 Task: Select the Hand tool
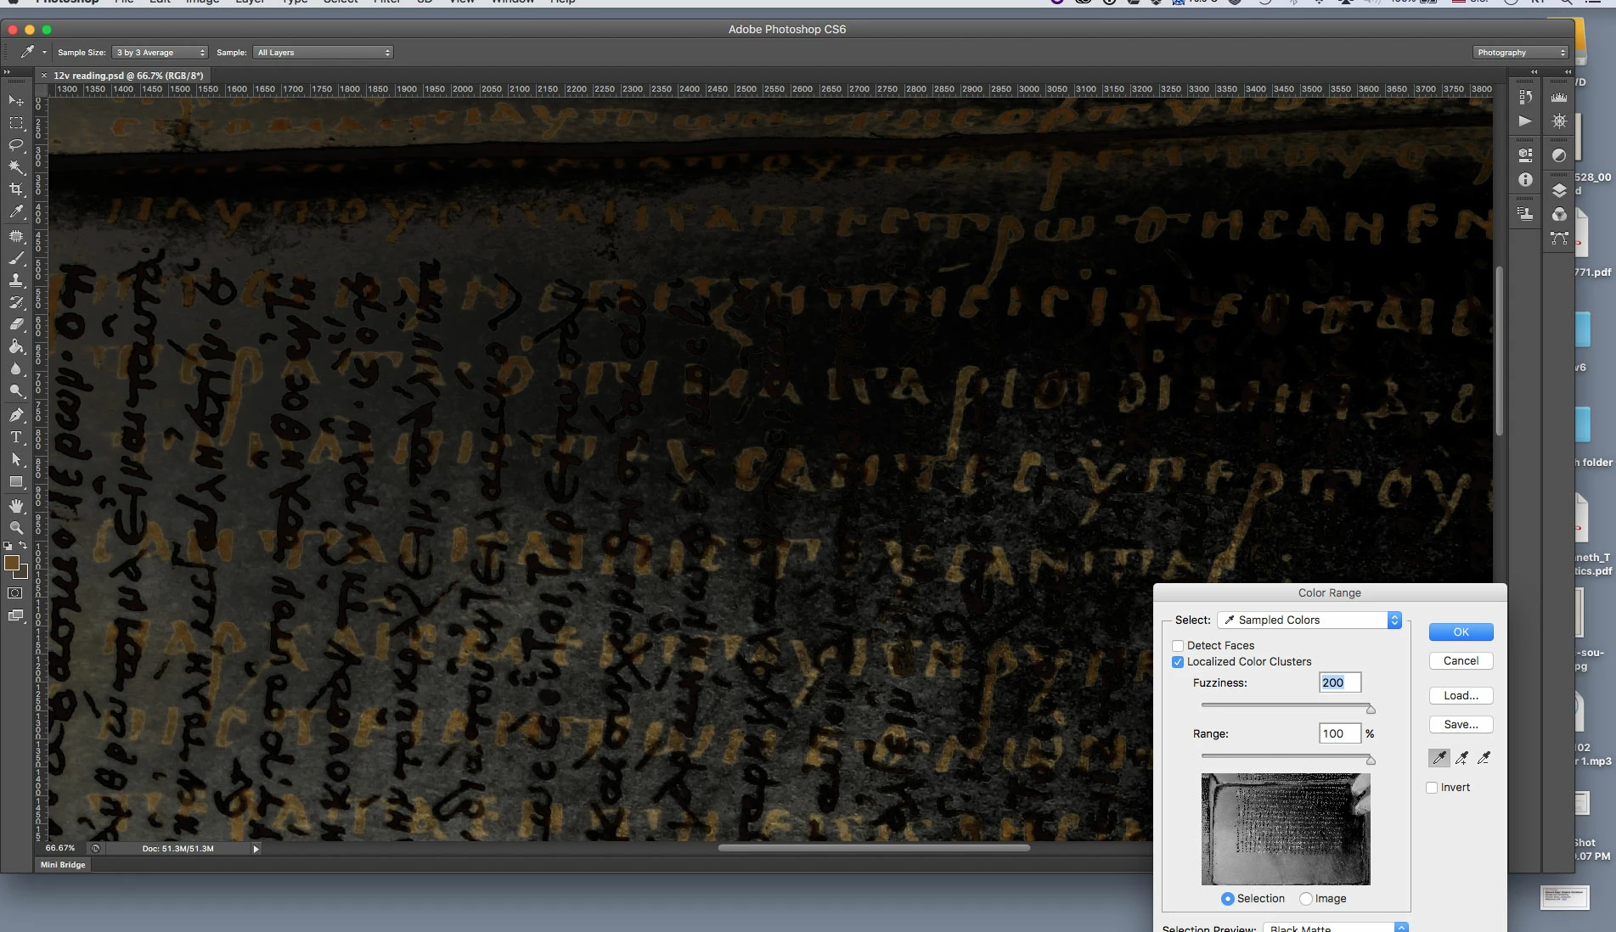pos(15,506)
